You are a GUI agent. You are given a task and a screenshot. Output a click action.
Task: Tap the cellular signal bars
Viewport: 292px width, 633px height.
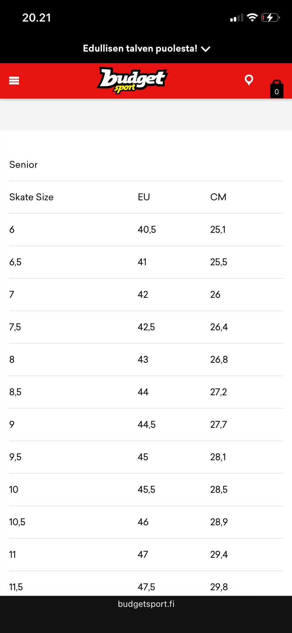coord(237,18)
